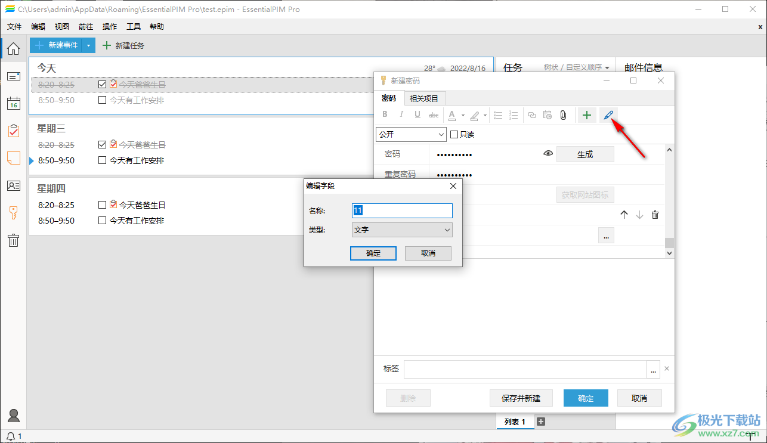This screenshot has height=443, width=767.
Task: Toggle italic formatting in password dialog
Action: pos(401,115)
